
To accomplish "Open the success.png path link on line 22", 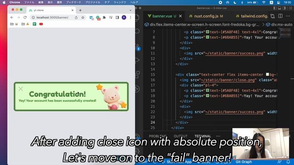I will tap(234, 112).
